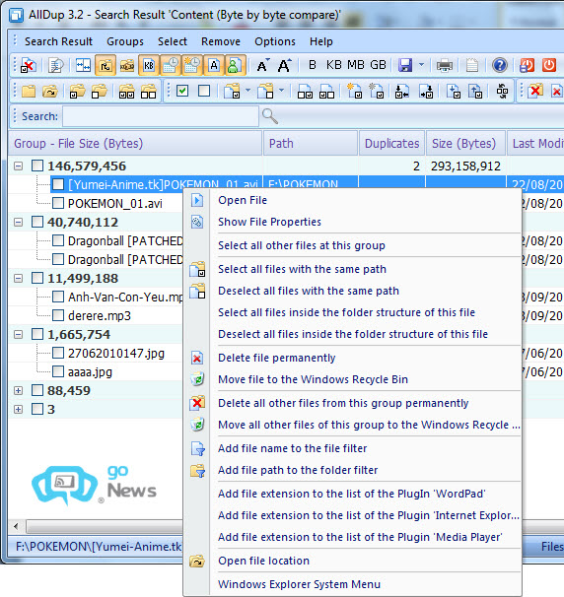This screenshot has height=597, width=564.
Task: Check the 146,579,456 group checkbox
Action: (37, 166)
